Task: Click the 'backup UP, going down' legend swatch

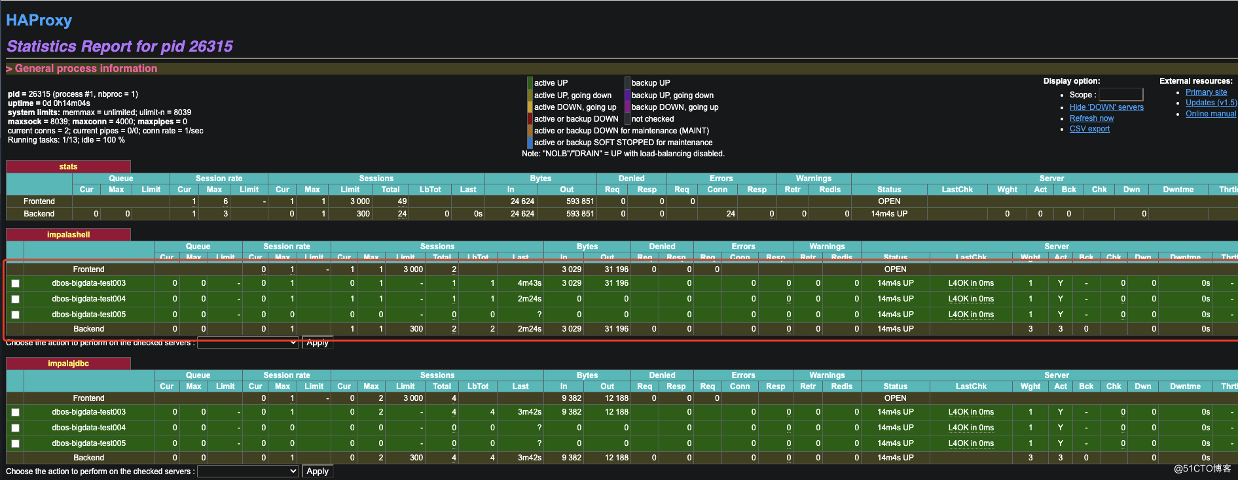Action: (627, 95)
